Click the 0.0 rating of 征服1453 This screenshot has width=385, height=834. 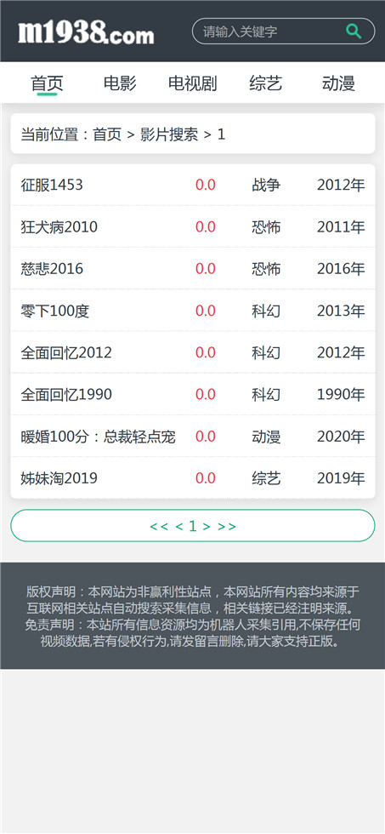coord(206,185)
